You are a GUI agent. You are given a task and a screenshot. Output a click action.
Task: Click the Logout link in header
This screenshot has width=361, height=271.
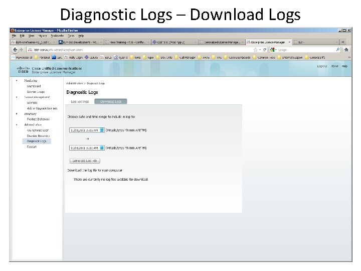click(x=322, y=66)
